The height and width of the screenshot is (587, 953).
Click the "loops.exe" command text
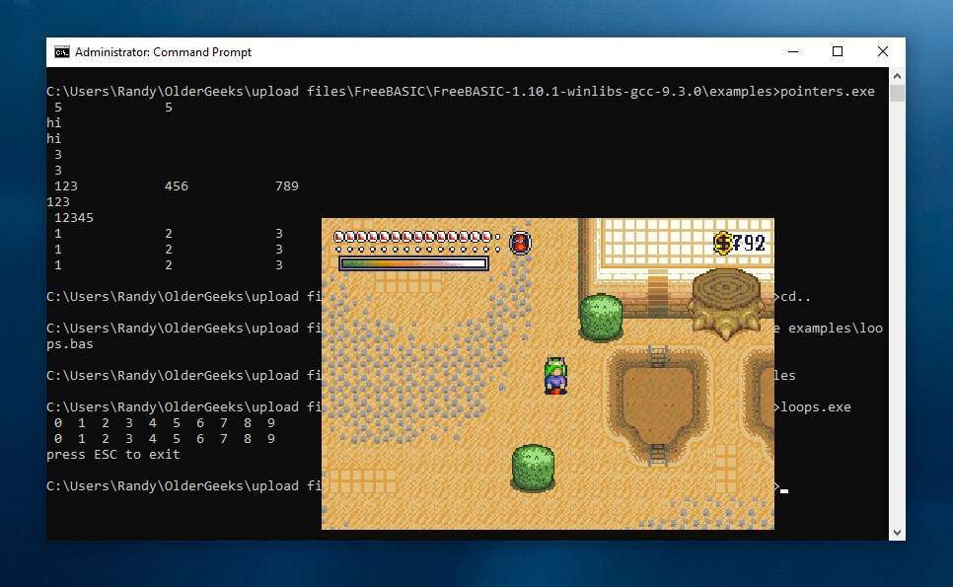pos(816,407)
